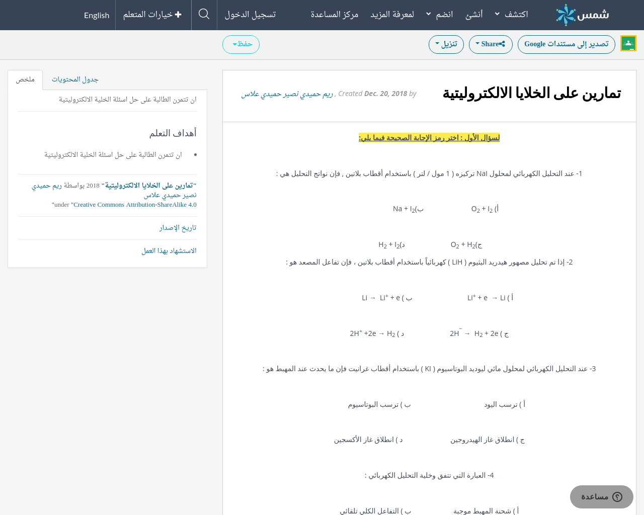The image size is (644, 515).
Task: Switch to the ملخص tab
Action: pyautogui.click(x=25, y=79)
